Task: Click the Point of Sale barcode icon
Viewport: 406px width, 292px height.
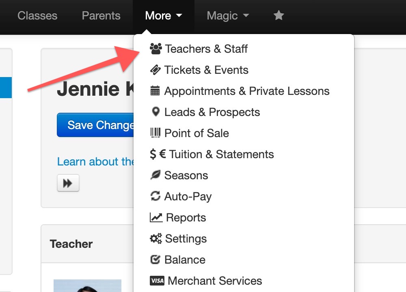Action: click(x=155, y=133)
